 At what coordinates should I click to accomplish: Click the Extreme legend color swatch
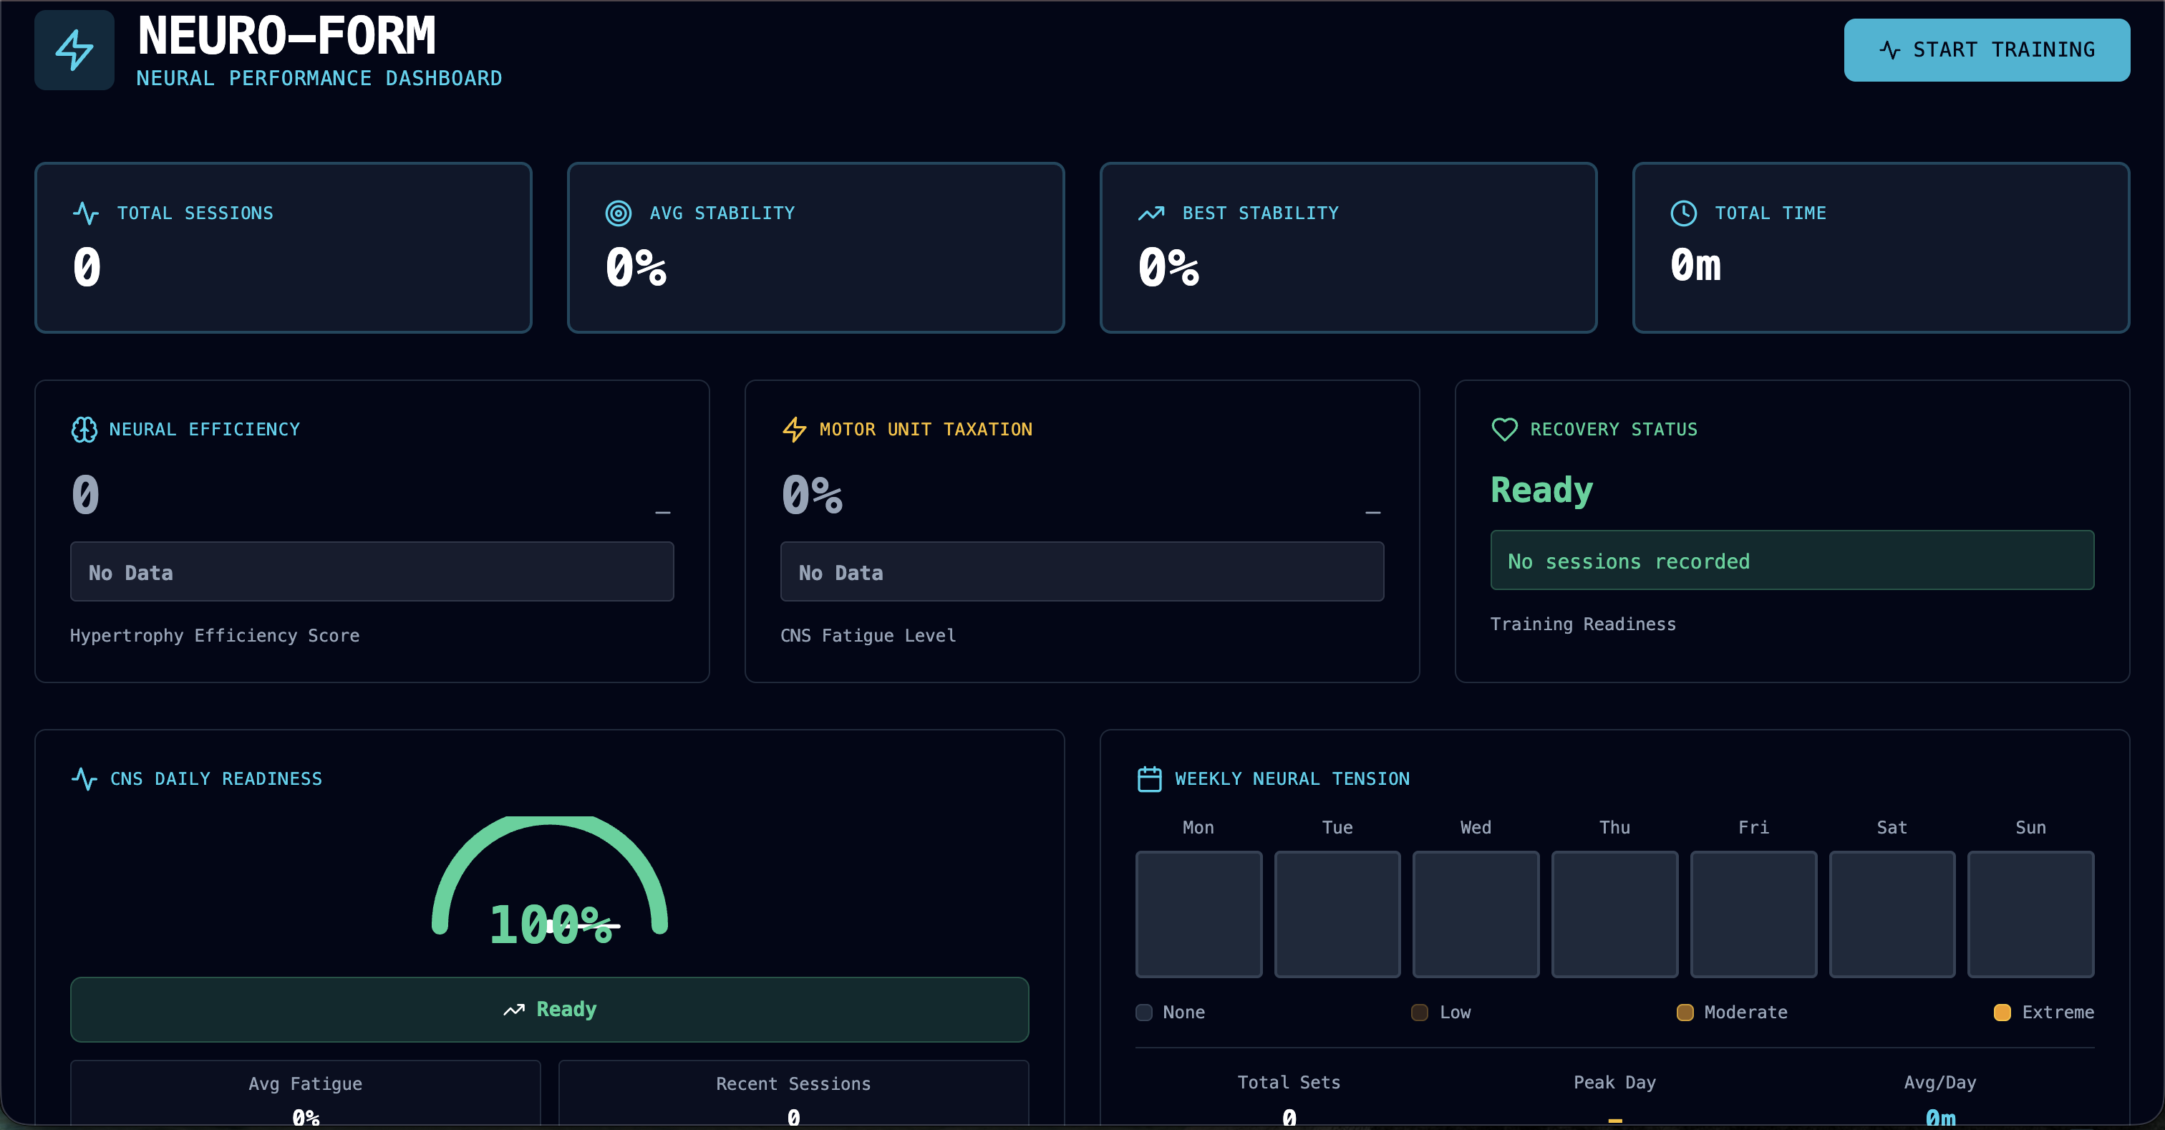[x=2002, y=1013]
